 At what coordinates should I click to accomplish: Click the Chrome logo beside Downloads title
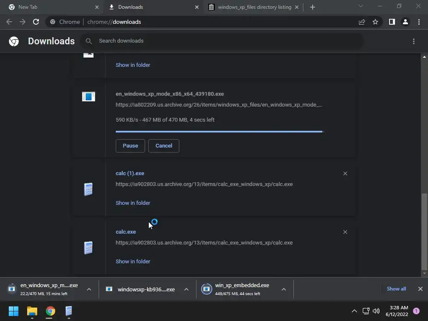pos(14,41)
